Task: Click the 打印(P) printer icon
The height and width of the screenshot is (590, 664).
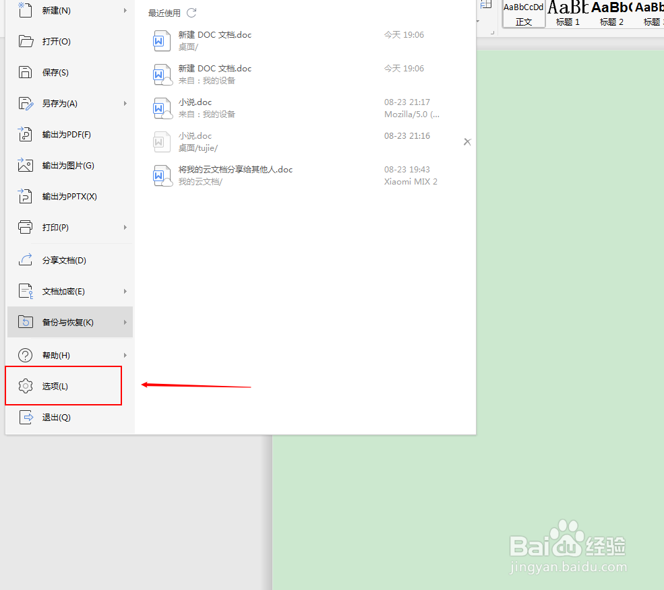Action: (25, 227)
